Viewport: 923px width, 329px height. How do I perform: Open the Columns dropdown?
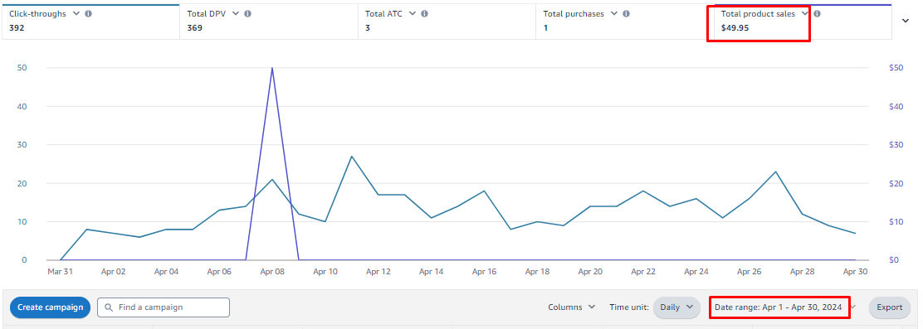point(572,307)
